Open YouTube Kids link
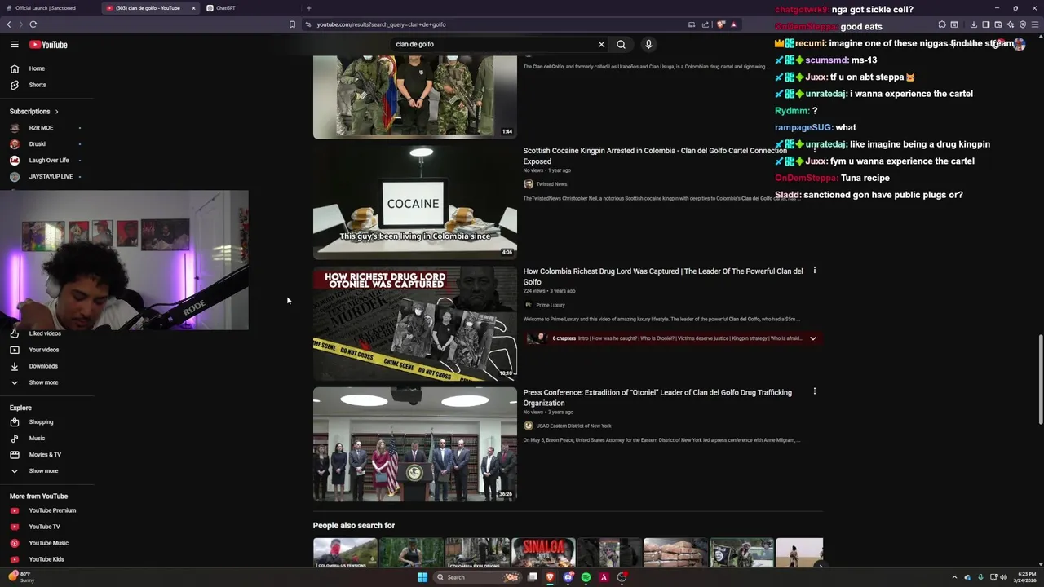 (x=46, y=559)
